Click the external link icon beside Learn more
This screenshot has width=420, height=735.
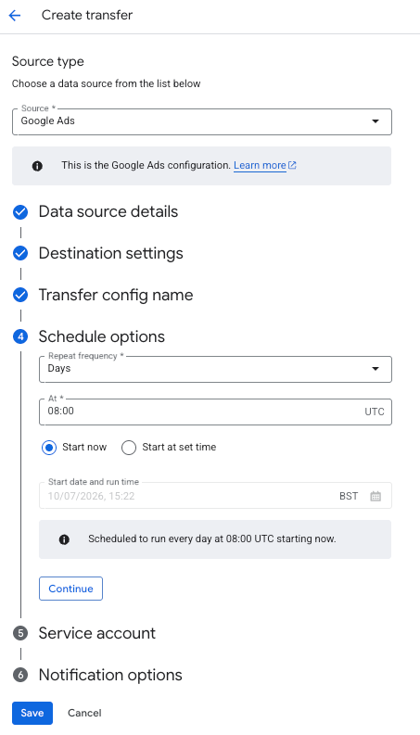point(292,165)
